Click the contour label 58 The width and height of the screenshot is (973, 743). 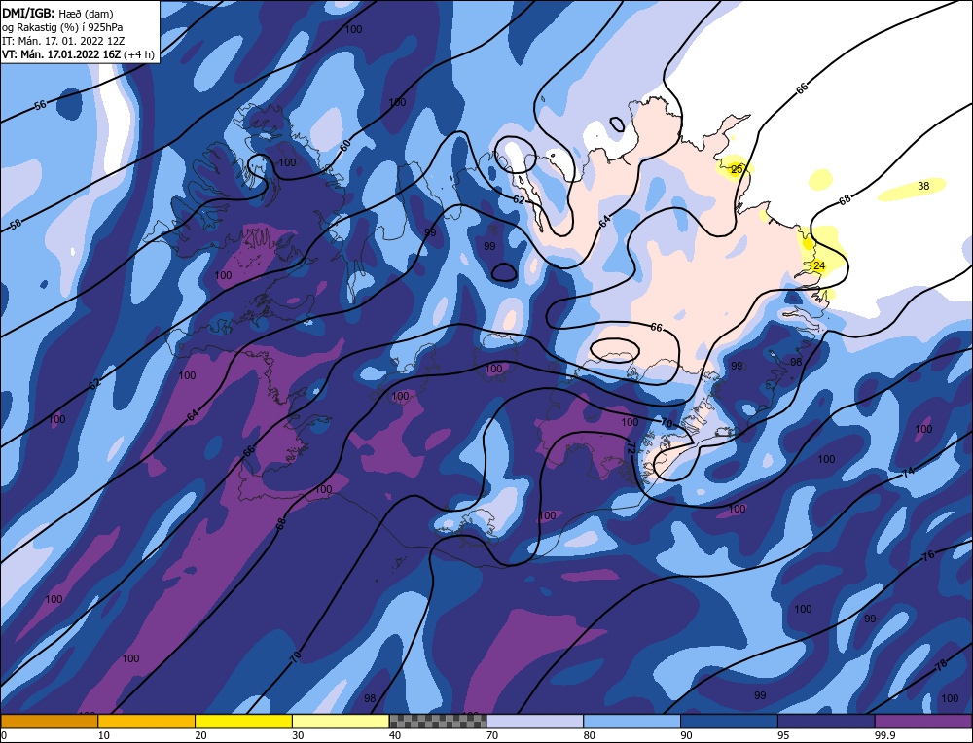(17, 224)
